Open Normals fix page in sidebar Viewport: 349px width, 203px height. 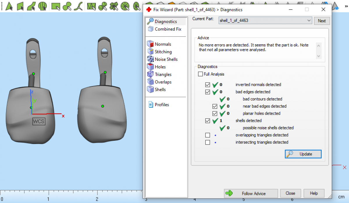[163, 44]
